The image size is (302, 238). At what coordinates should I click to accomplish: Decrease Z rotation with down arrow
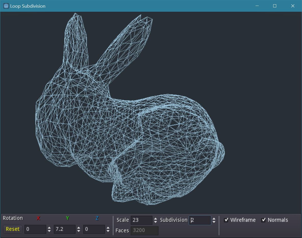point(108,231)
